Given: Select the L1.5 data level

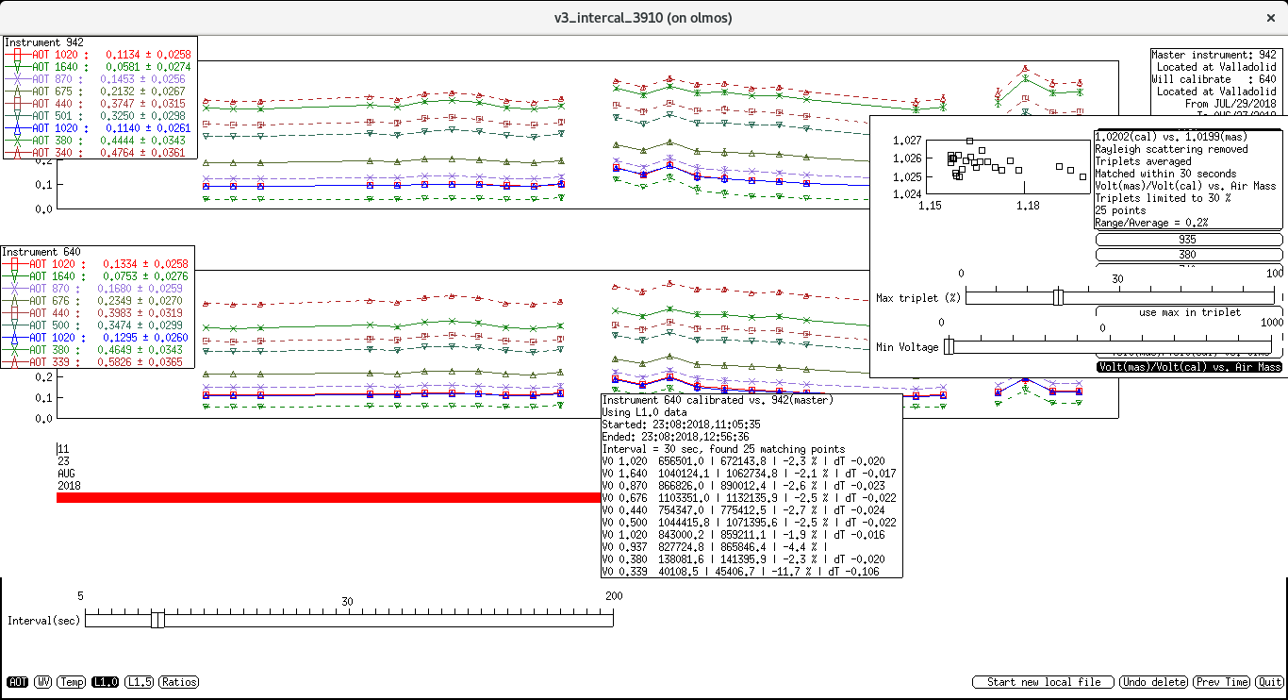Looking at the screenshot, I should (x=140, y=682).
